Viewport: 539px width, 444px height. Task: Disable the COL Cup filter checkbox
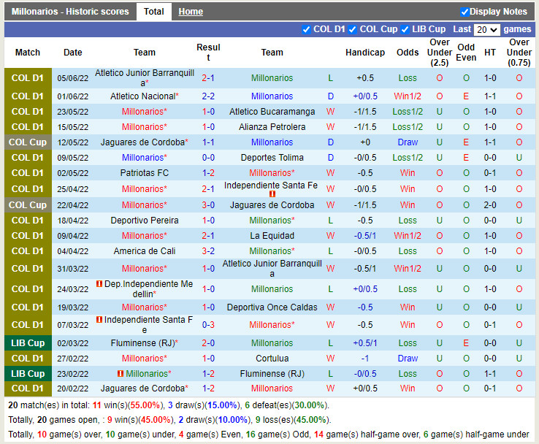pos(353,29)
